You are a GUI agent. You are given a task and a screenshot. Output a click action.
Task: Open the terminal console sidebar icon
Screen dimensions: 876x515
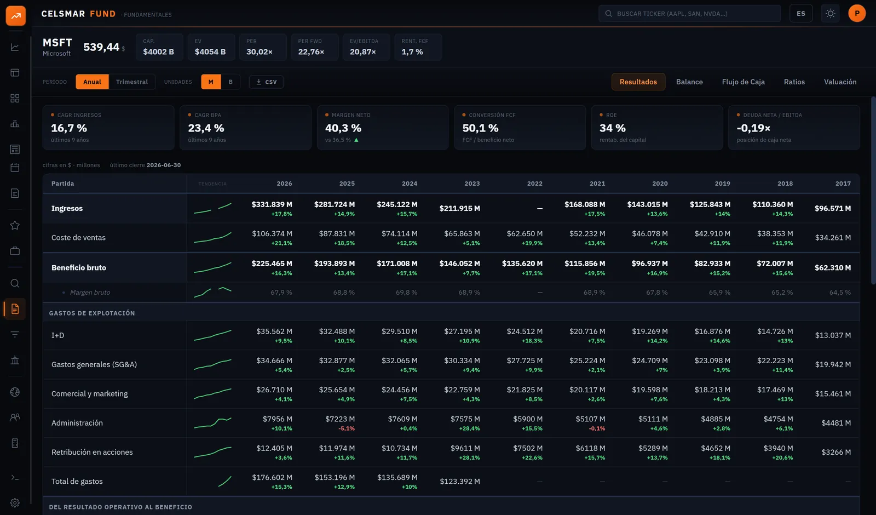point(15,478)
